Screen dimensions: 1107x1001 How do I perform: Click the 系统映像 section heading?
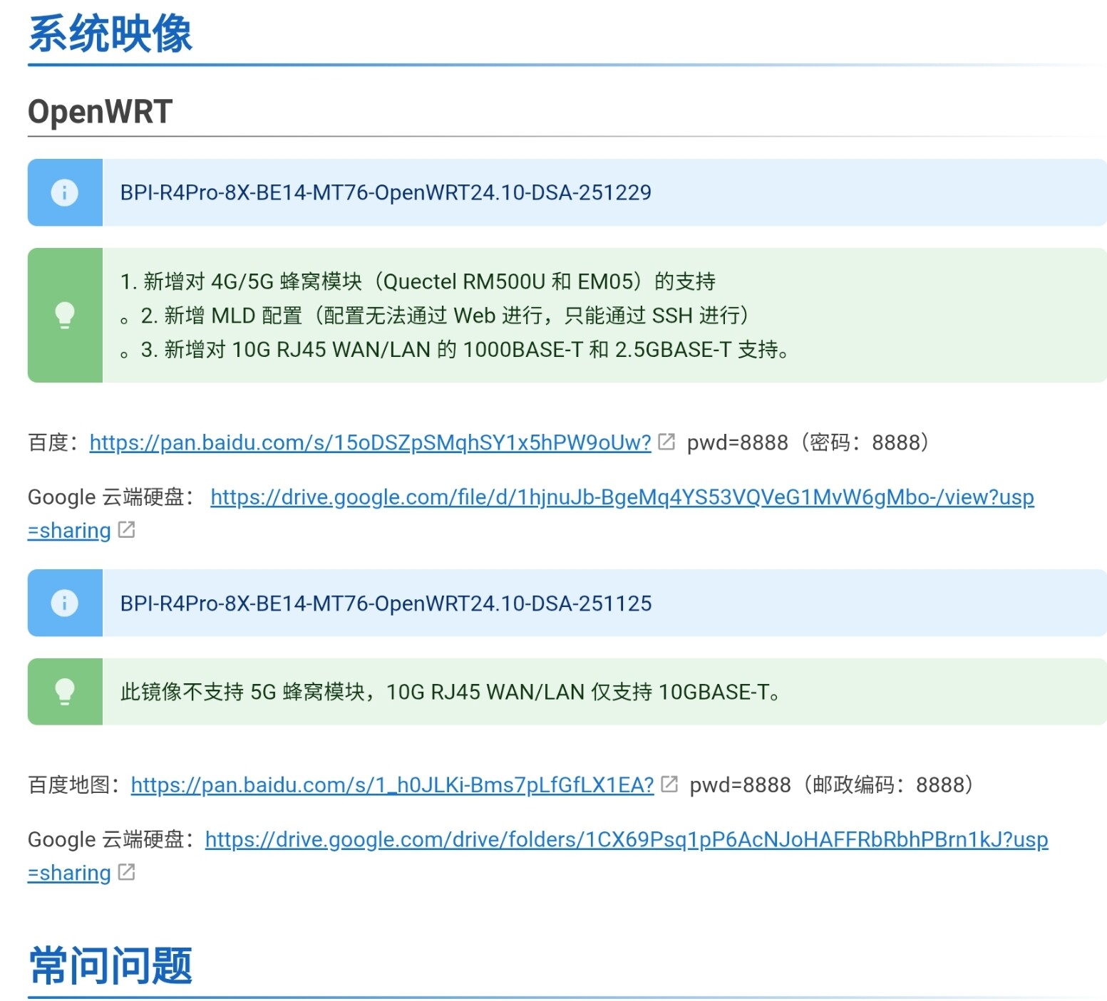coord(110,33)
